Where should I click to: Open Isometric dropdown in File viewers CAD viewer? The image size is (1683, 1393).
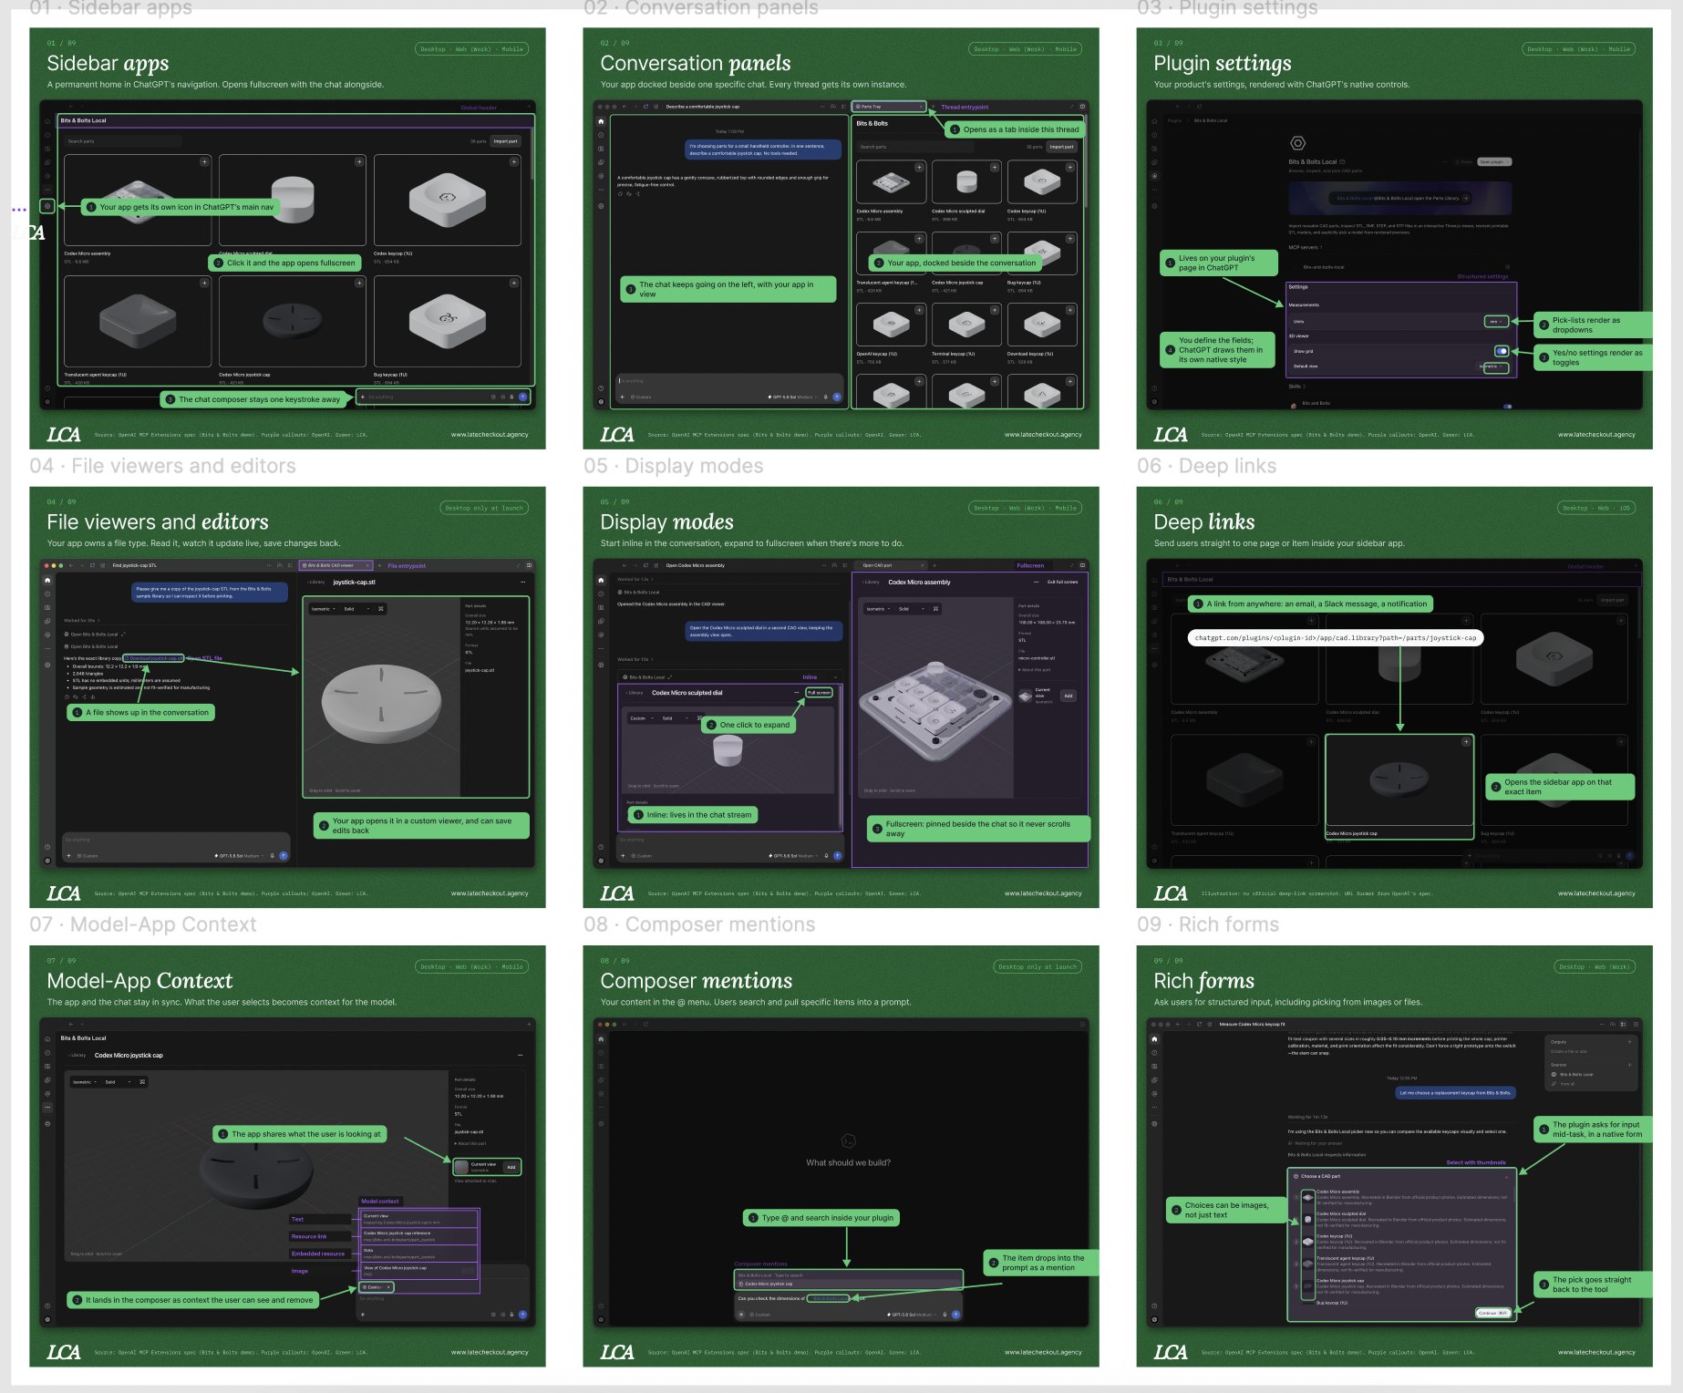(x=323, y=608)
